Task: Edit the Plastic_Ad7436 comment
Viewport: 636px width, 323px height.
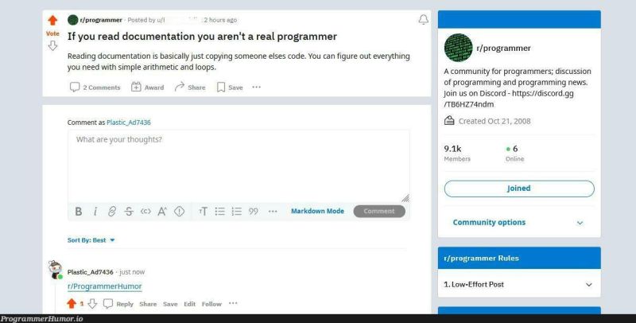Action: point(189,304)
